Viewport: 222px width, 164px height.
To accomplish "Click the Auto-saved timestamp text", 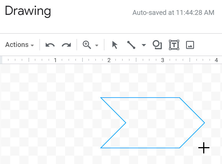I will click(173, 13).
